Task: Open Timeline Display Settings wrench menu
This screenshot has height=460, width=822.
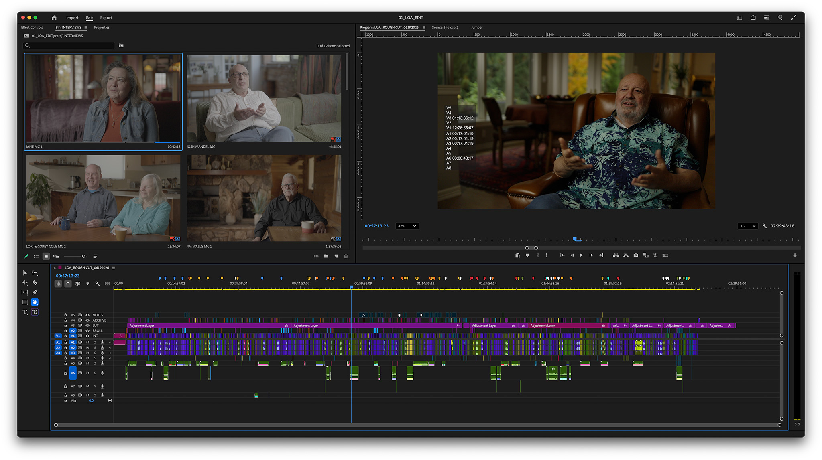Action: [x=98, y=284]
